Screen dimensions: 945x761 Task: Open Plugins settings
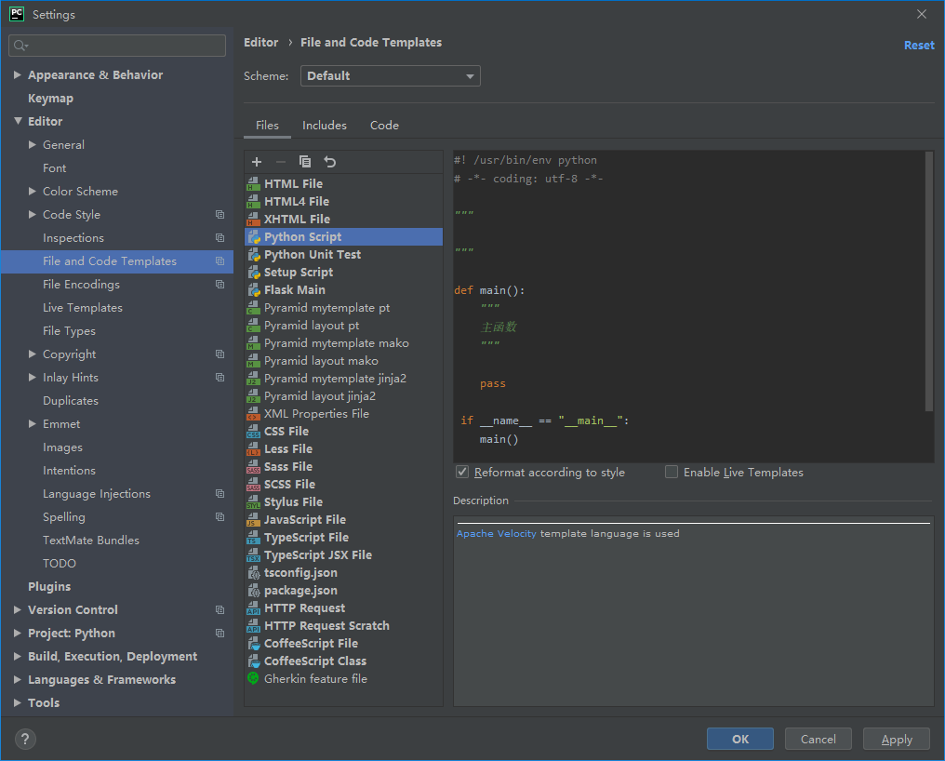coord(49,587)
